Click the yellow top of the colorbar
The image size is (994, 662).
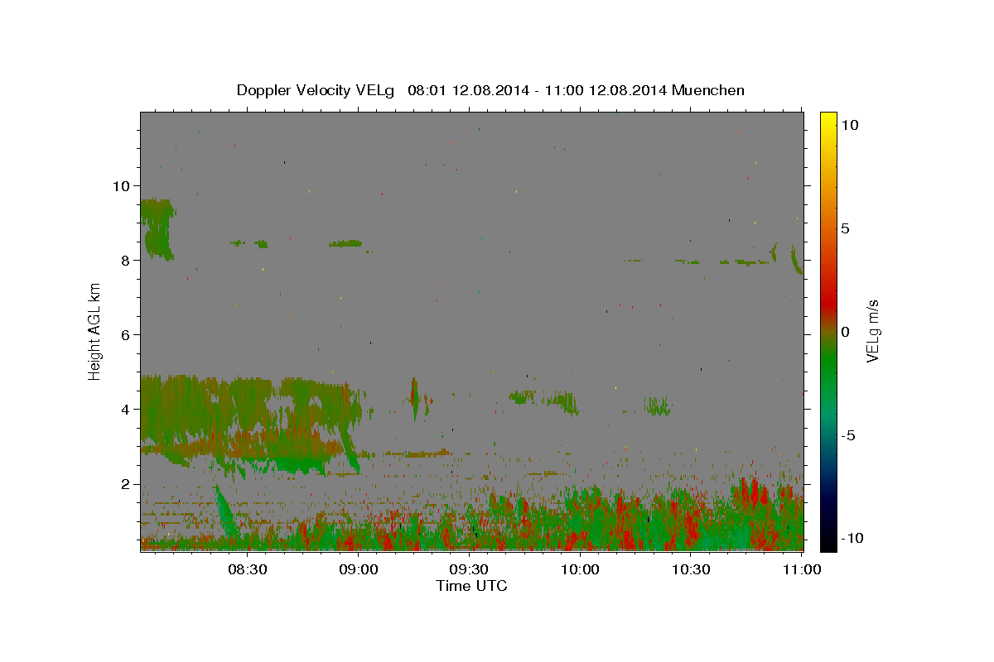828,118
